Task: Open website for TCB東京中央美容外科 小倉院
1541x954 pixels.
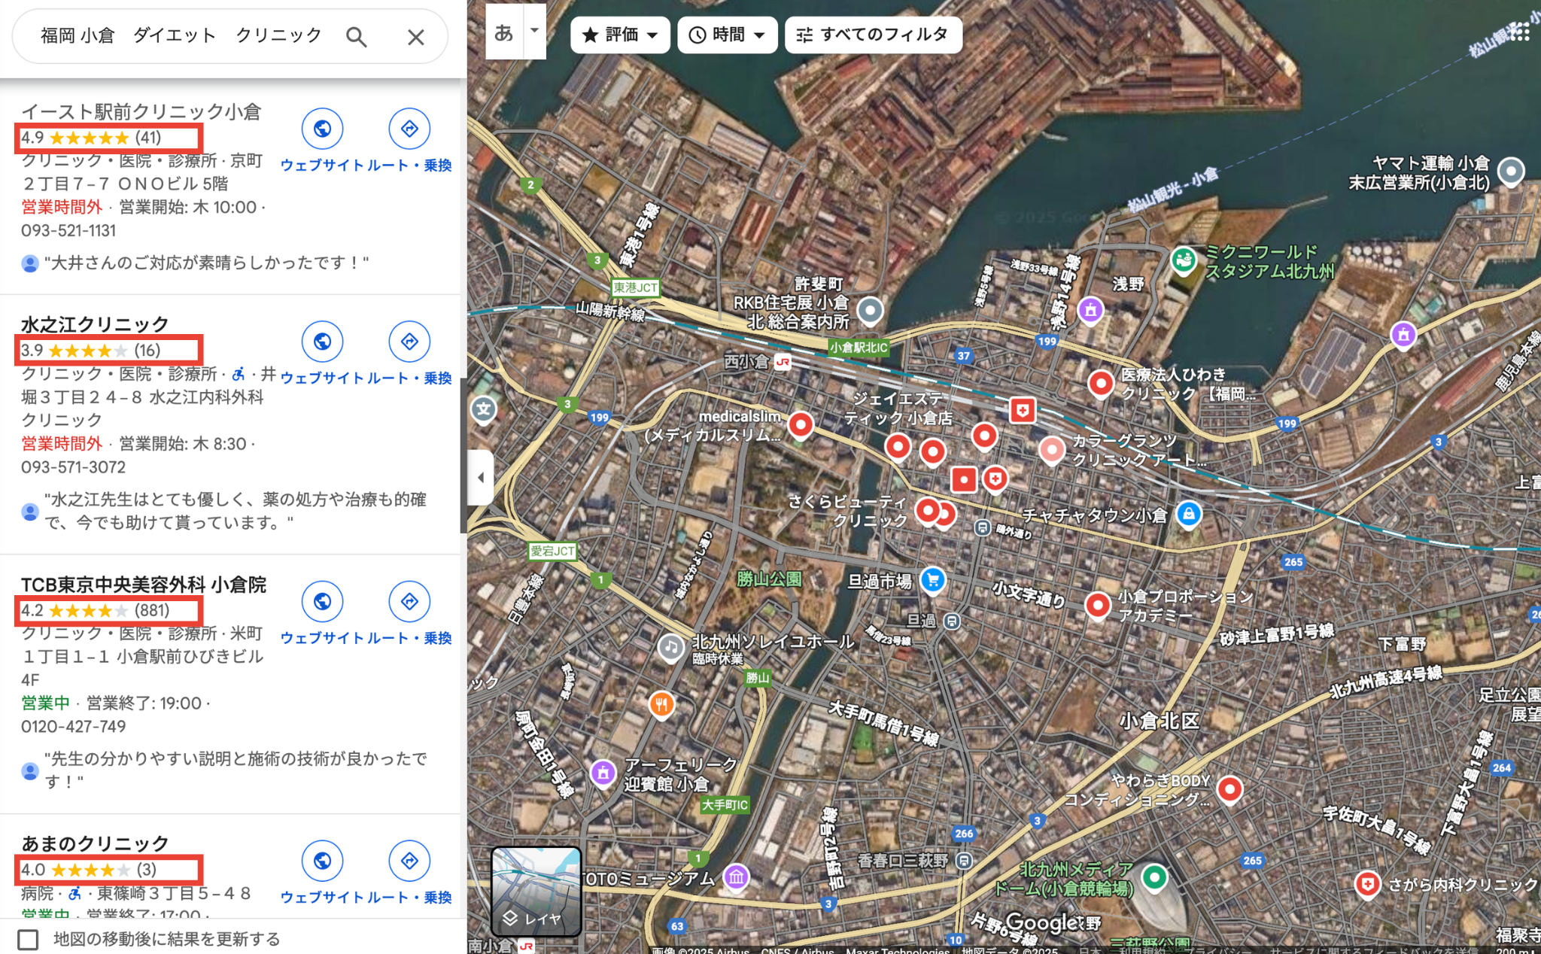Action: pyautogui.click(x=322, y=601)
